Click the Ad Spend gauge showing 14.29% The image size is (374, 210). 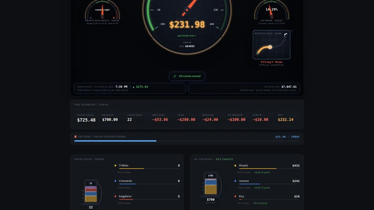pyautogui.click(x=272, y=10)
